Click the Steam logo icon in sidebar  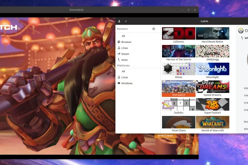pyautogui.click(x=119, y=54)
